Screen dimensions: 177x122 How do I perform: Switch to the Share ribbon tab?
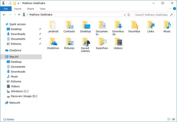(x=31, y=9)
